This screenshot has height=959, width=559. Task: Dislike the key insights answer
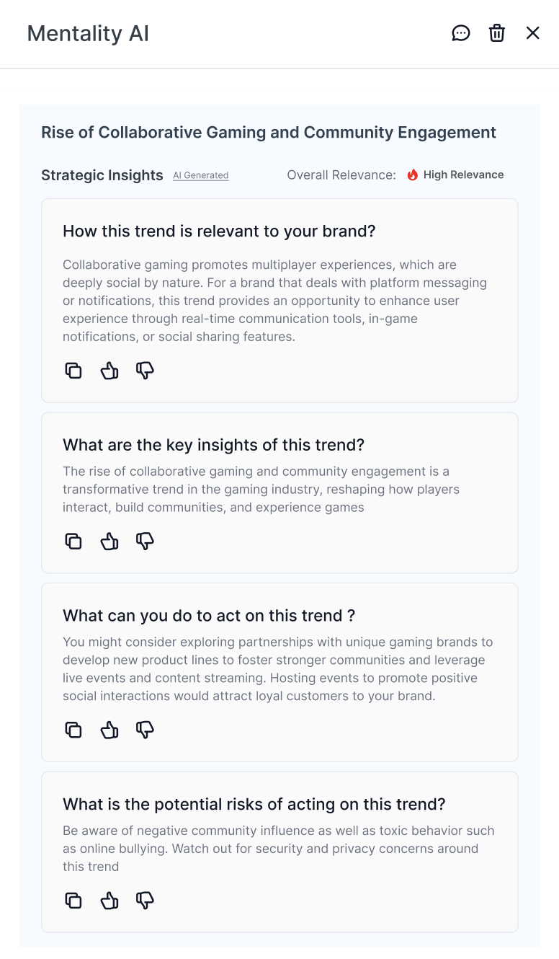coord(146,542)
